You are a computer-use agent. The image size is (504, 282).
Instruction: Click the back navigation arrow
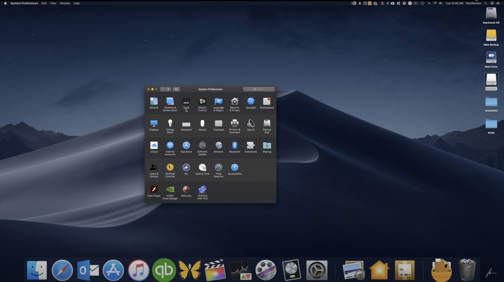(163, 89)
